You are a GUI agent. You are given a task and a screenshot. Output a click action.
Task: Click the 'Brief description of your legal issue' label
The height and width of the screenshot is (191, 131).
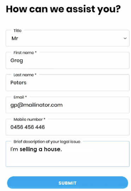(47, 142)
